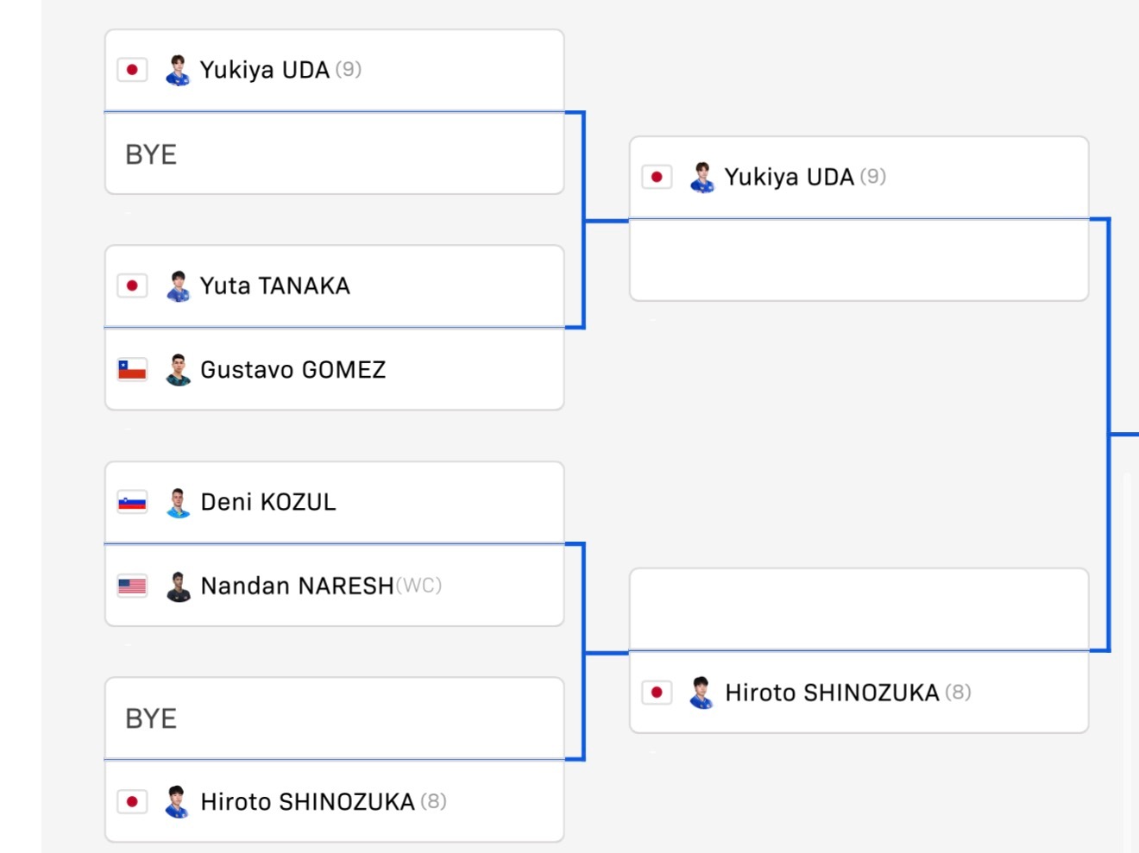Select the top BYE slot under Yukiya UDA
Image resolution: width=1139 pixels, height=853 pixels.
[334, 154]
